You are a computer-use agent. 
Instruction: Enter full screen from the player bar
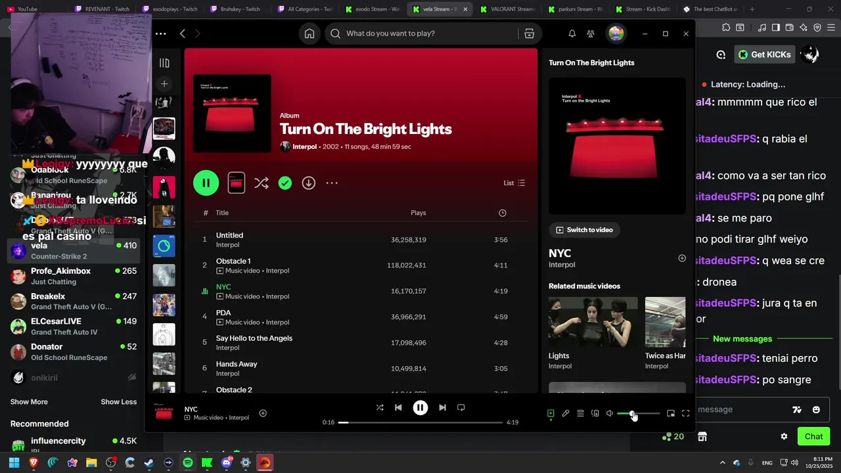click(x=686, y=413)
